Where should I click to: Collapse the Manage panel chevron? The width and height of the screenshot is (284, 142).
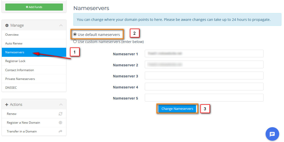tap(61, 25)
